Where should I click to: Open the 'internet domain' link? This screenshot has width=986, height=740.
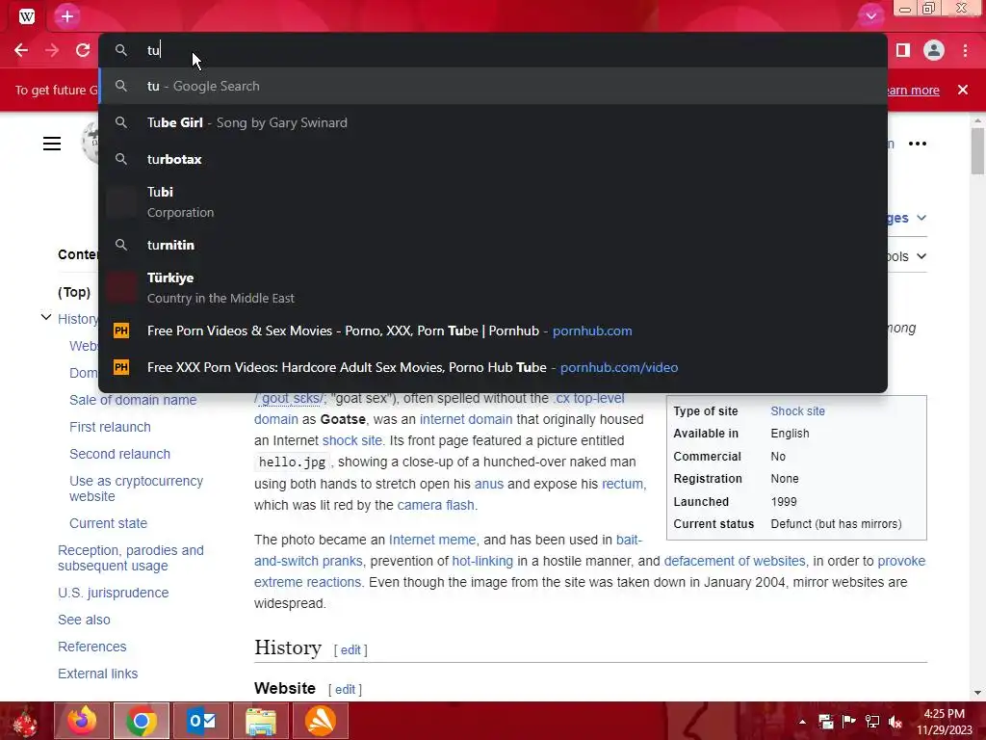pos(466,419)
